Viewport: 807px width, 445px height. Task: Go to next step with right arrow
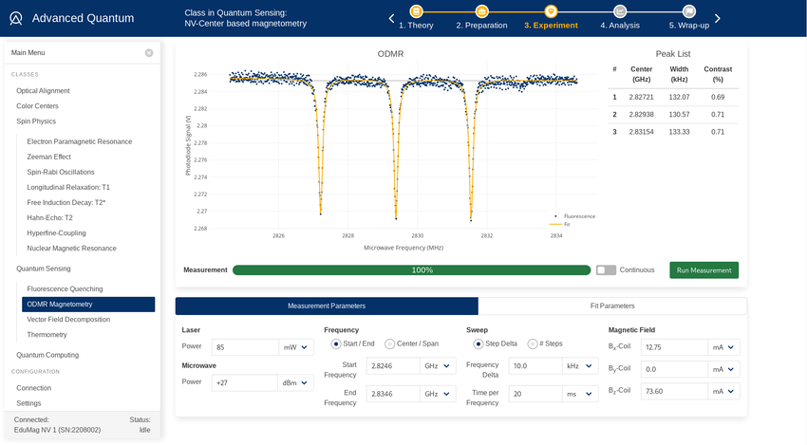tap(718, 18)
